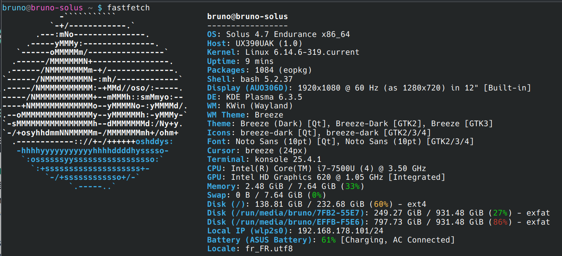Click the shell value 'bash 5.2.37'
Screen dimensions: 562x256
coord(267,79)
